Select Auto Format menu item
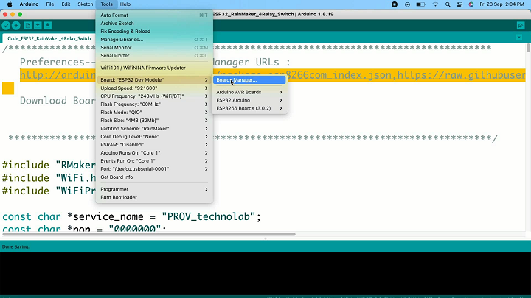This screenshot has height=298, width=531. click(154, 15)
